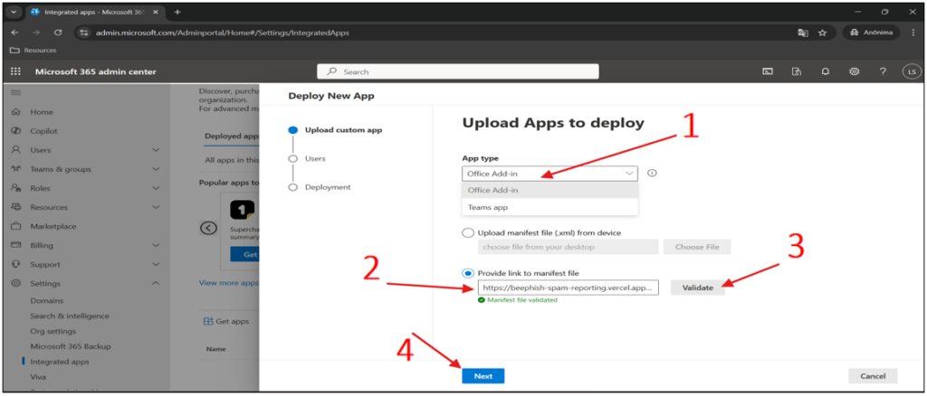Click the Microsoft 365 admin center title
927x396 pixels.
96,72
